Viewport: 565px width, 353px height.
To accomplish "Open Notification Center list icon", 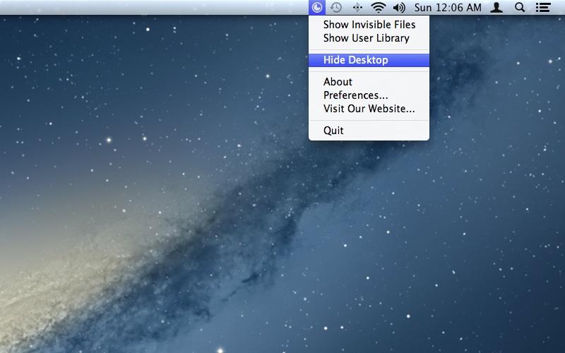I will pos(542,8).
